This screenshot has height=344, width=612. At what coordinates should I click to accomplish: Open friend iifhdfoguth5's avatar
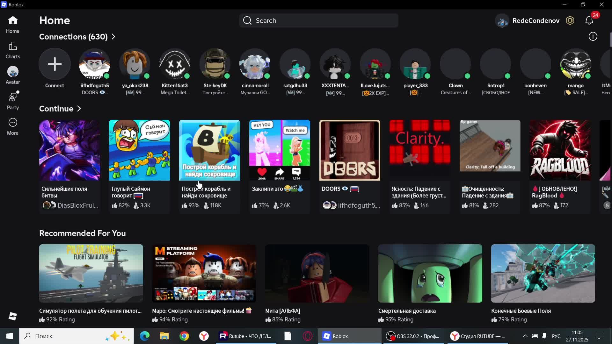click(x=94, y=64)
